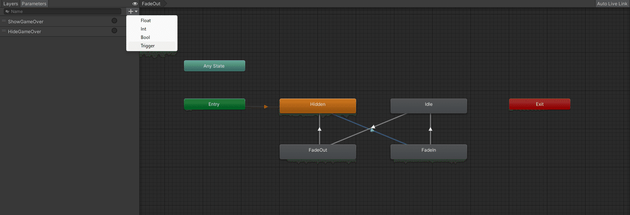Click the parameter Name search field
Viewport: 630px width, 215px height.
[62, 11]
